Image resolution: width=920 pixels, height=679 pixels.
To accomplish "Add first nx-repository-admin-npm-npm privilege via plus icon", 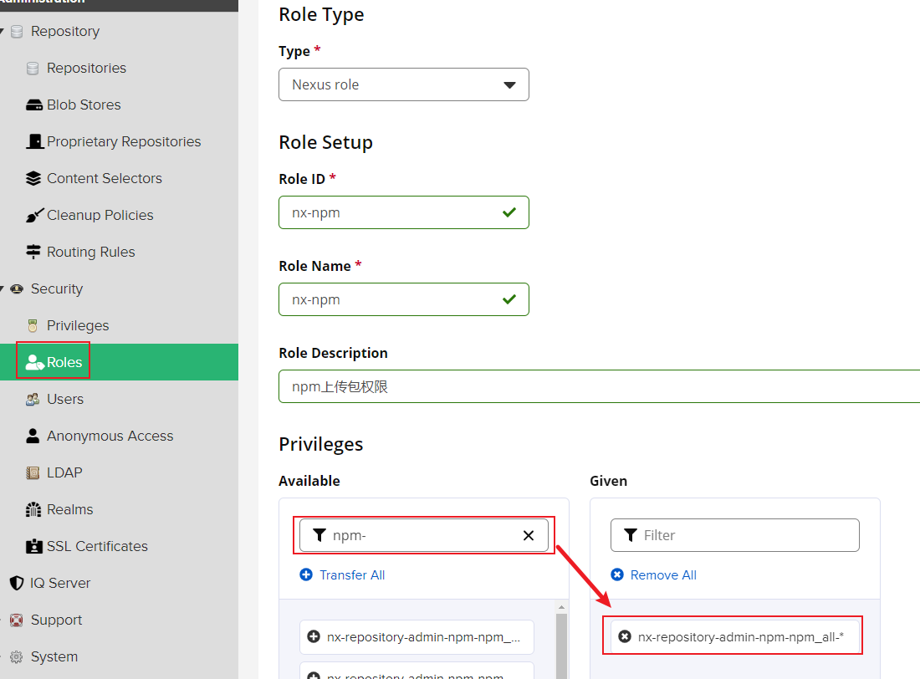I will (314, 636).
